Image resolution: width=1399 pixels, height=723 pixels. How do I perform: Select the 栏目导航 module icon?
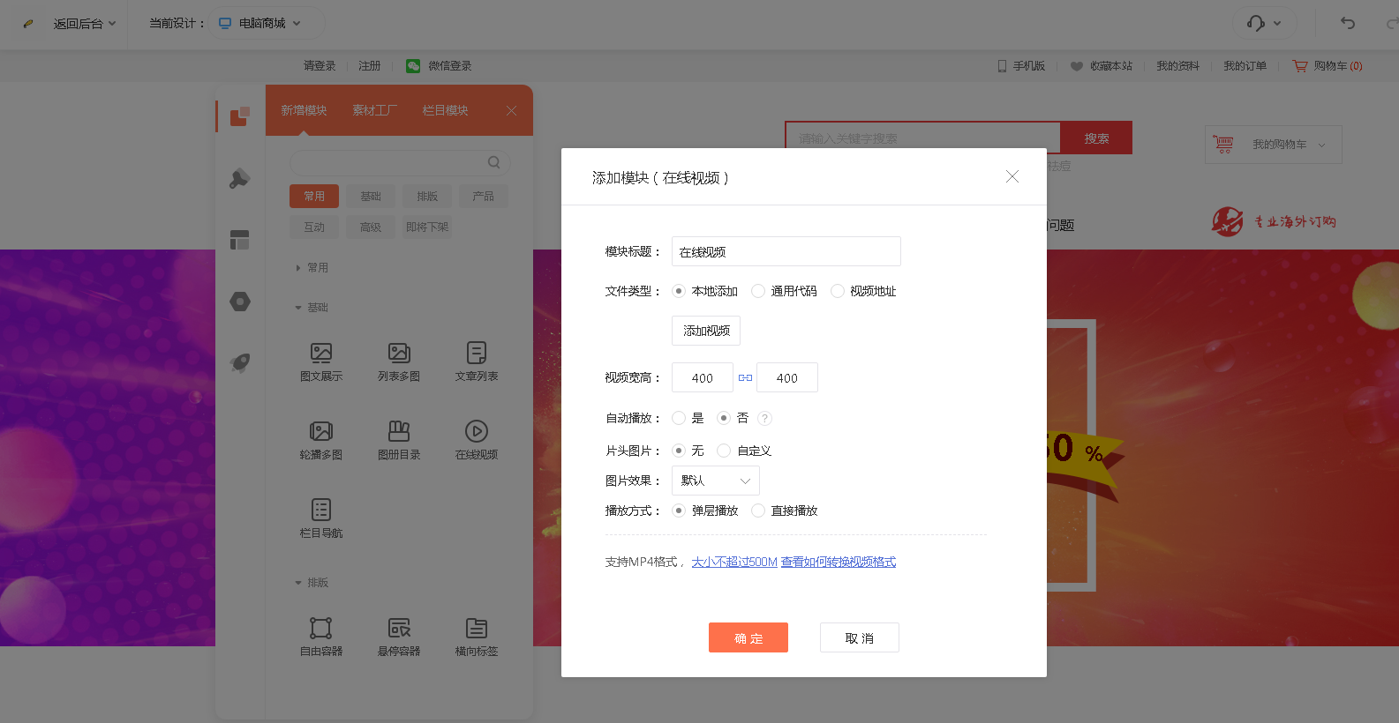pos(321,510)
